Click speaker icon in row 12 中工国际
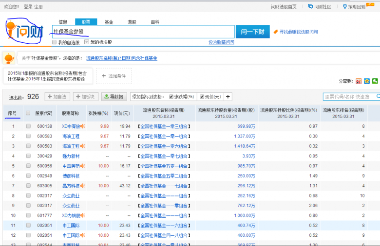 point(83,235)
